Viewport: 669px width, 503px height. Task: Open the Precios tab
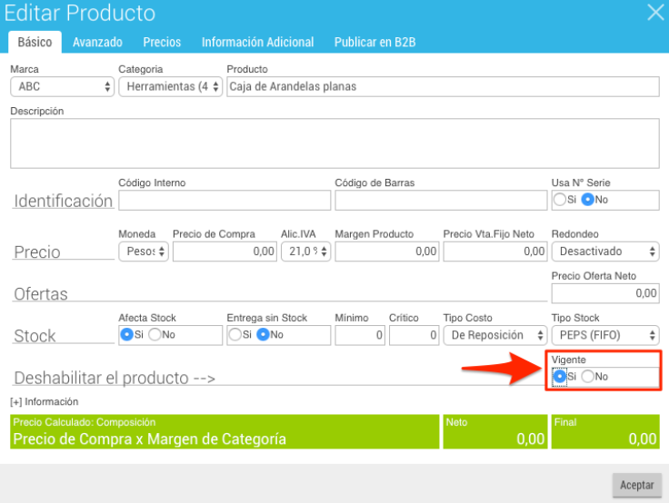tap(162, 42)
